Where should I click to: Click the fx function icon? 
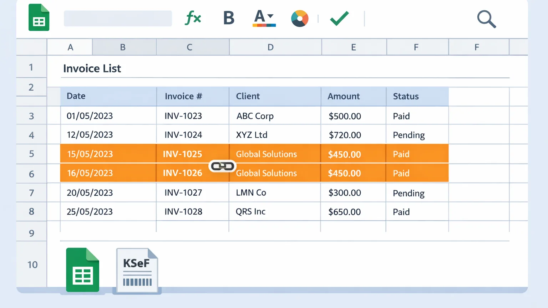193,18
